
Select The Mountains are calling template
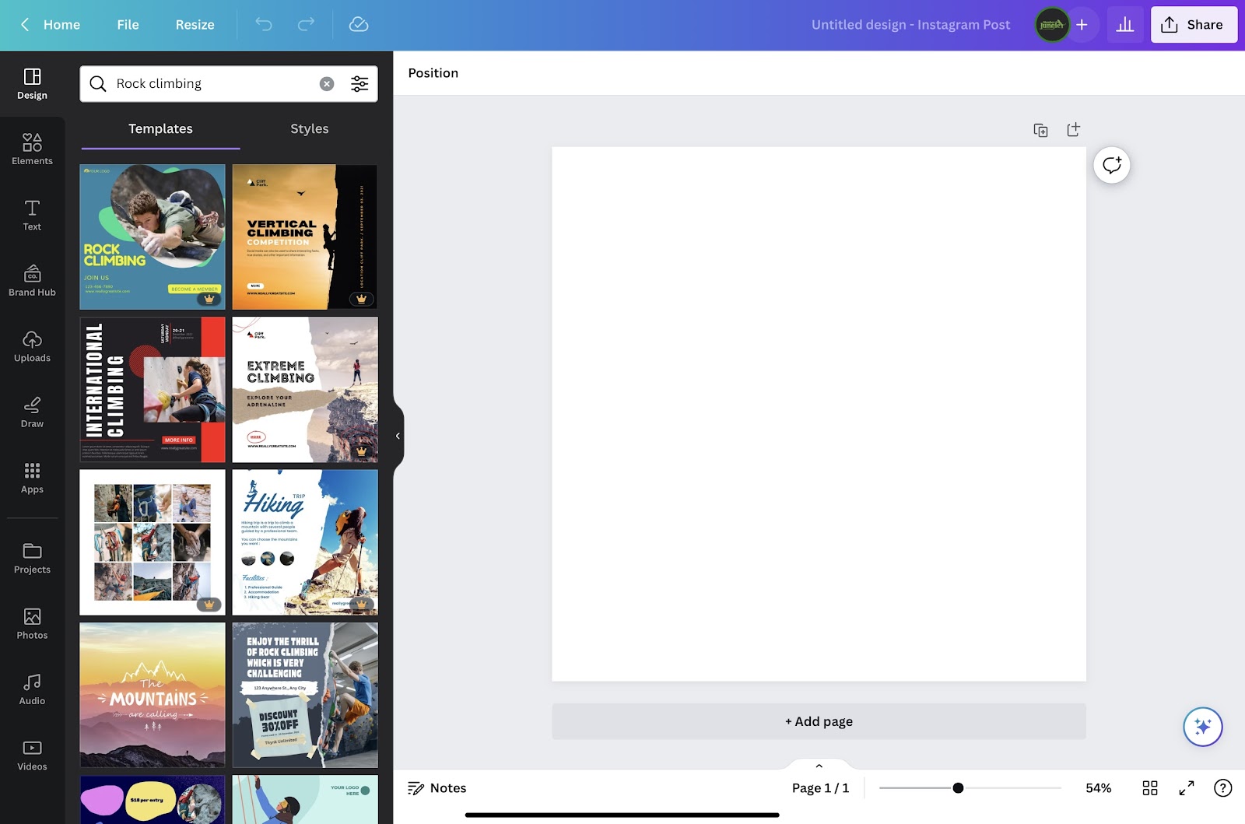[x=153, y=695]
